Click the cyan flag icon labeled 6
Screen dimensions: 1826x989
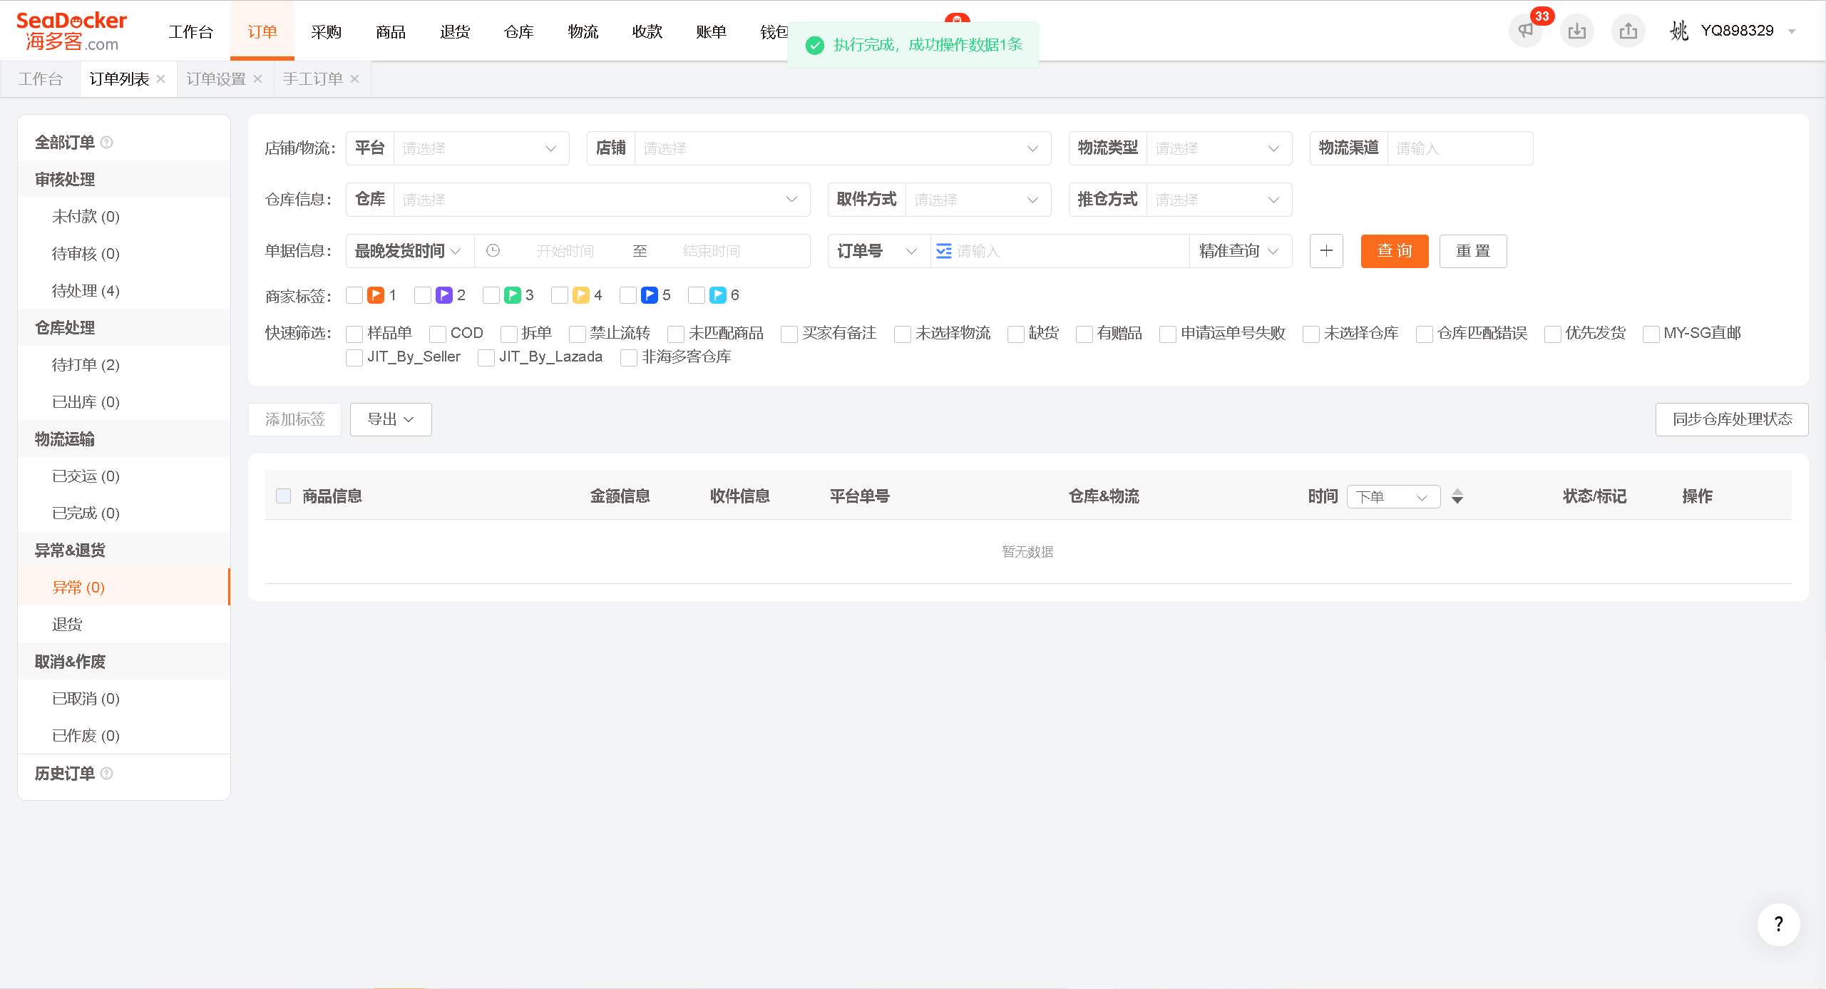pyautogui.click(x=718, y=295)
